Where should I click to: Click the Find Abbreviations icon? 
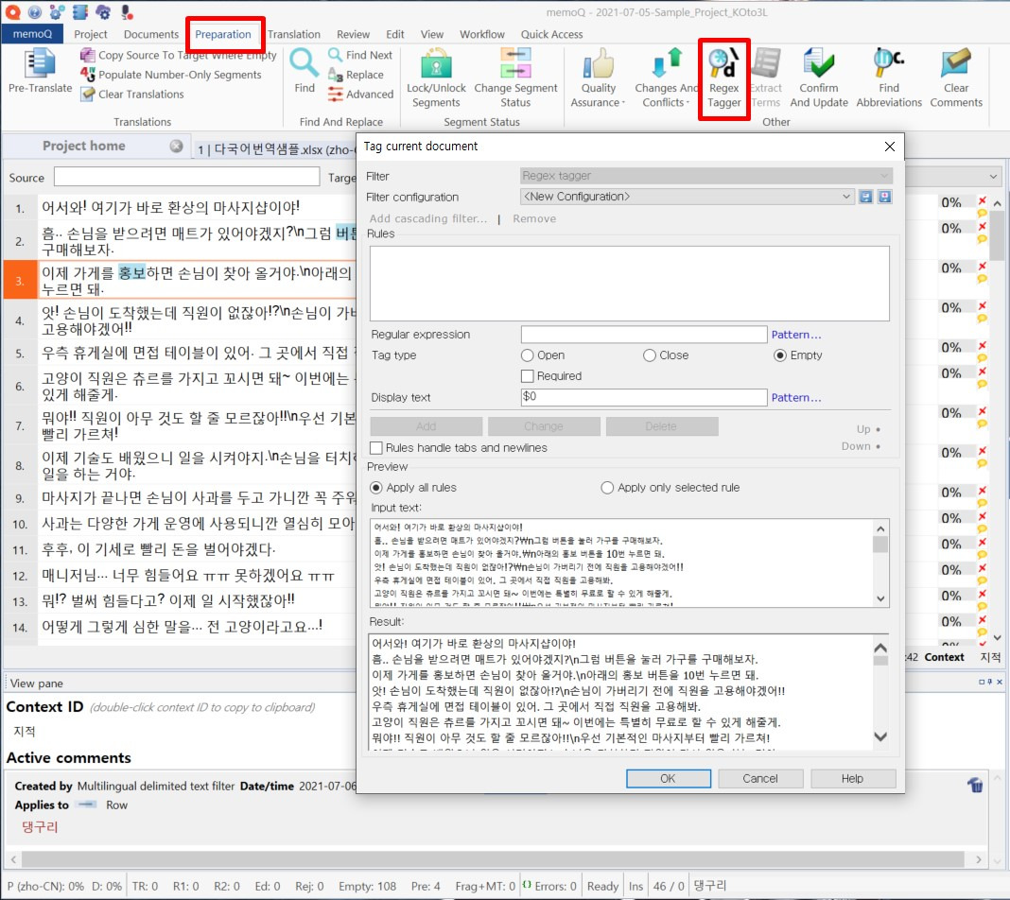point(889,63)
